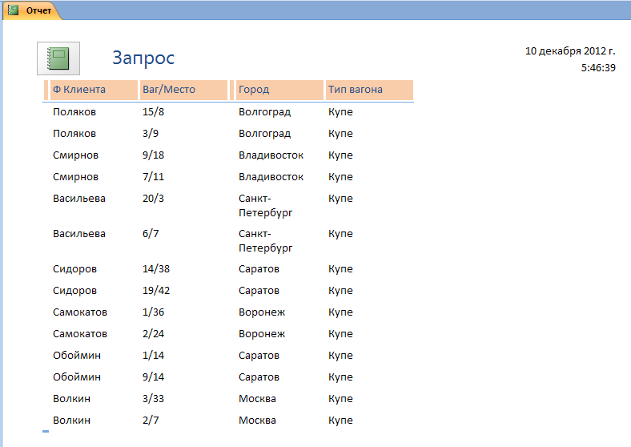Click Купе in the 15/8 row
The width and height of the screenshot is (631, 447).
point(340,112)
